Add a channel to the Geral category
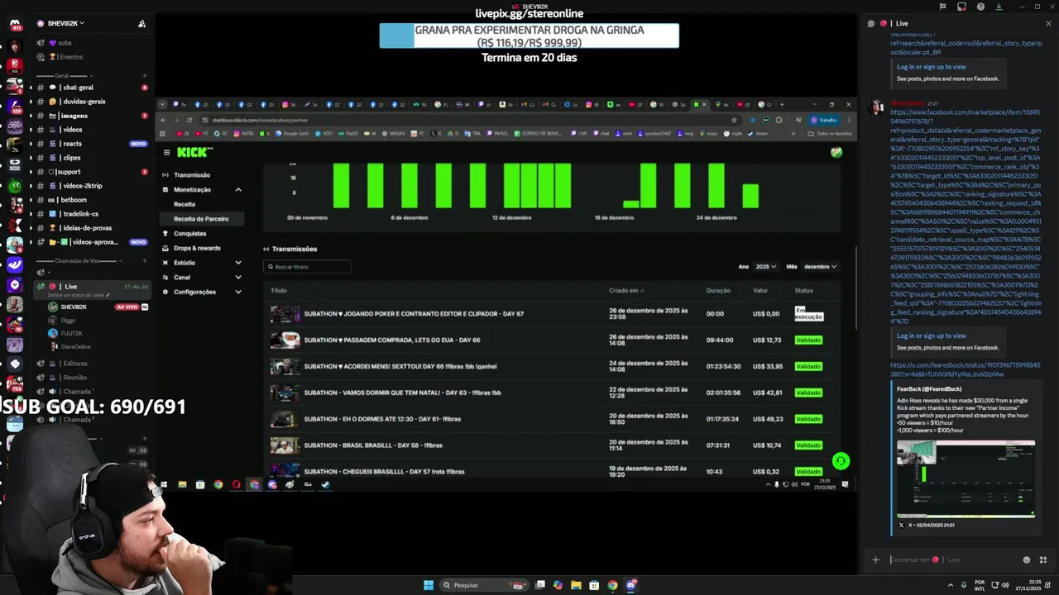The image size is (1059, 595). (x=145, y=75)
